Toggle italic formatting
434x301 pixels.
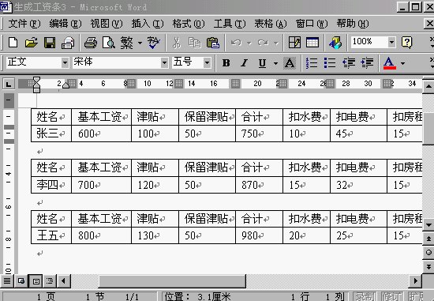pos(244,63)
